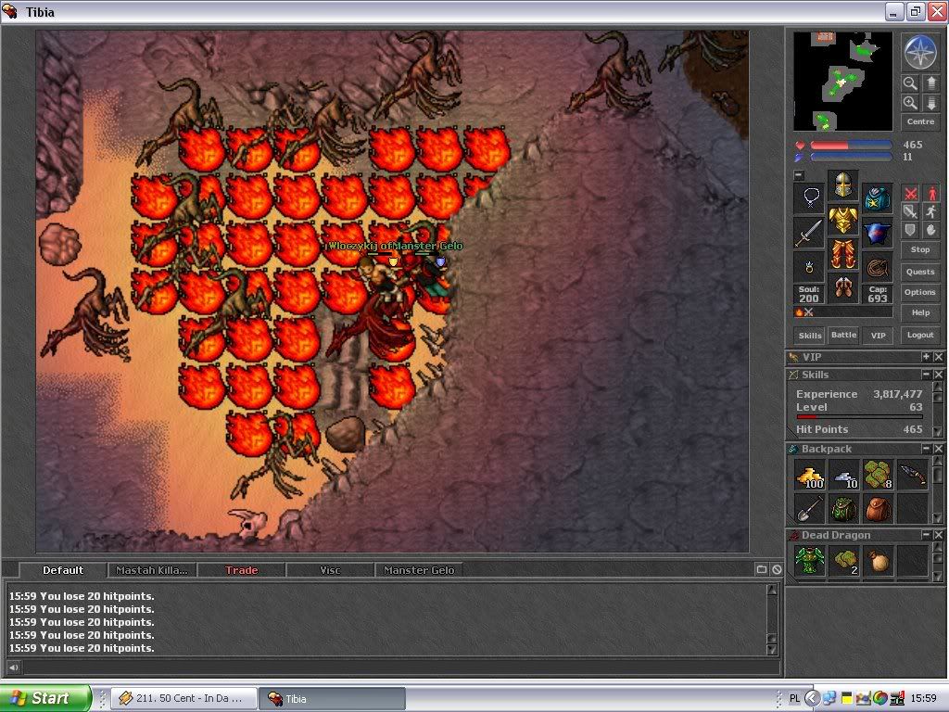Zoom out on the minimap

pos(910,83)
